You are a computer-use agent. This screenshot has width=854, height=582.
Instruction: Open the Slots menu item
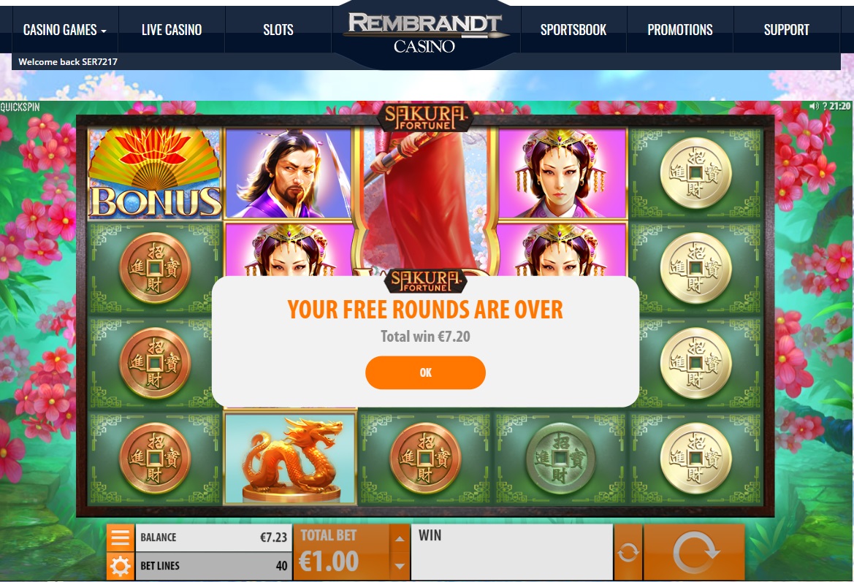(x=278, y=30)
